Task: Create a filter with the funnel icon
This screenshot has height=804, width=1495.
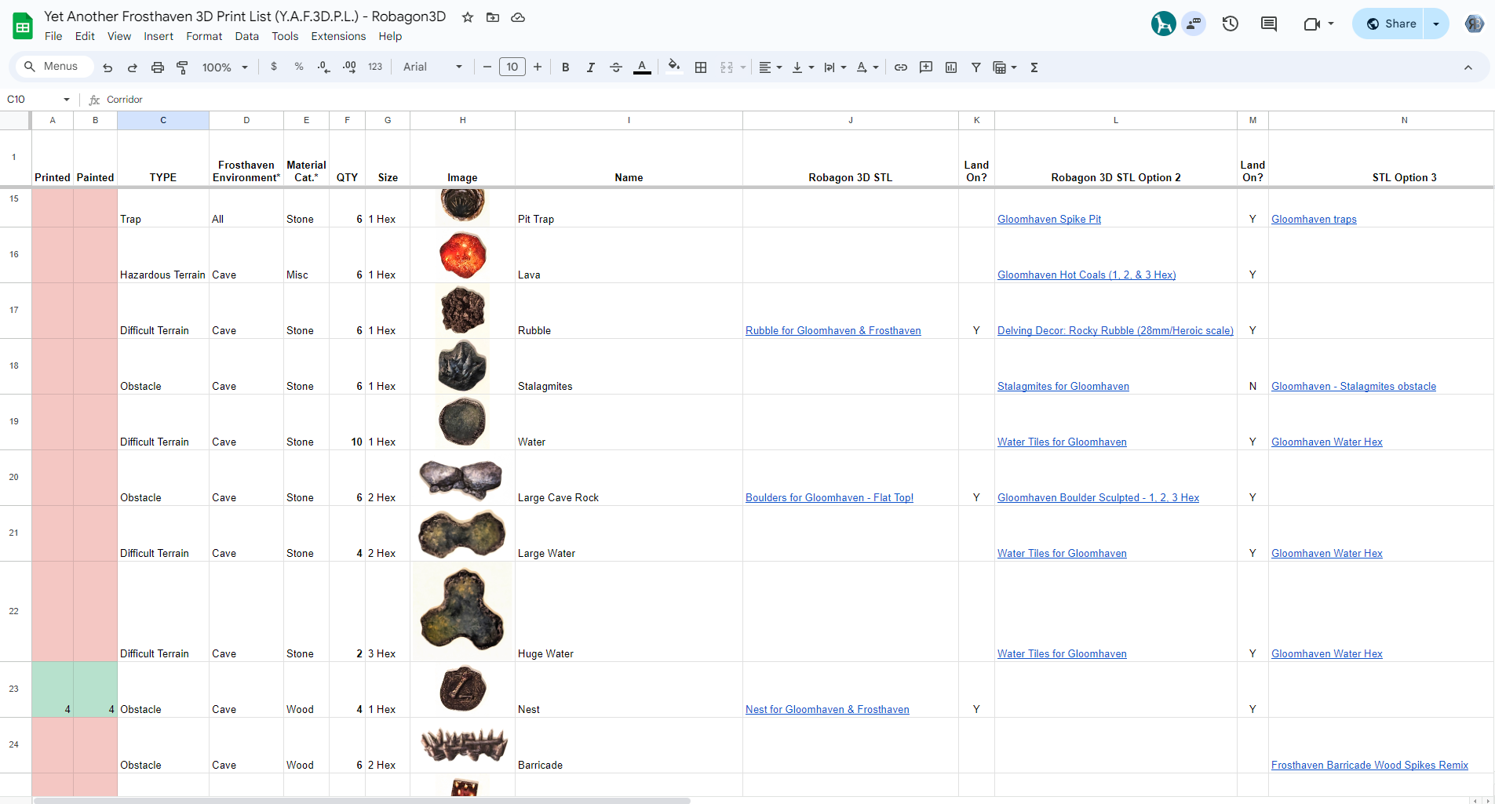Action: (x=976, y=67)
